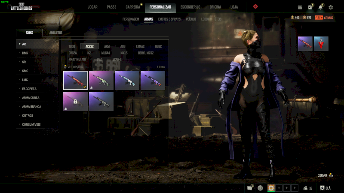
Task: Filter weapons by G36C
Action: [158, 46]
